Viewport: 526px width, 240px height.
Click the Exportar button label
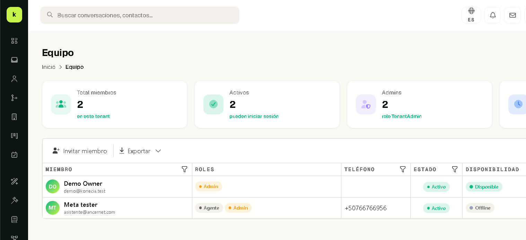[x=139, y=151]
